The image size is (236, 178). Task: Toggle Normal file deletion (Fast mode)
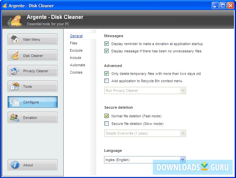tap(106, 116)
